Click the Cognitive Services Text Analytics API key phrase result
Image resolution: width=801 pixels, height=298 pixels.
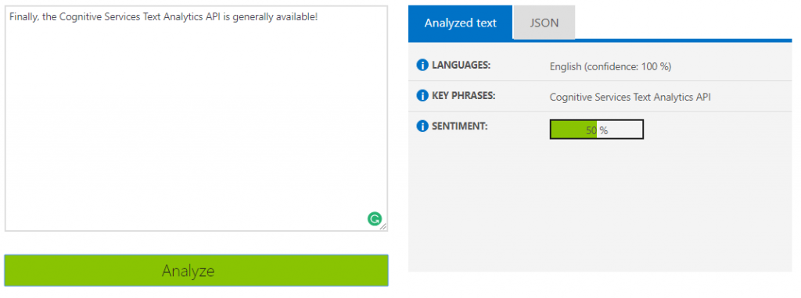(630, 97)
